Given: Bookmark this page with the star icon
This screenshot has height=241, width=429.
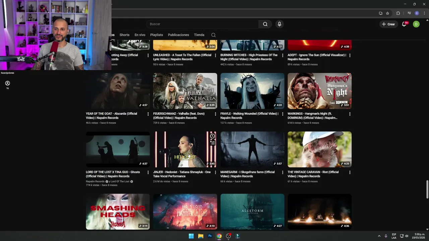Looking at the screenshot, I should click(387, 13).
